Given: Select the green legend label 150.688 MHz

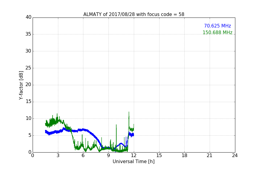Looking at the screenshot, I should pos(217,32).
